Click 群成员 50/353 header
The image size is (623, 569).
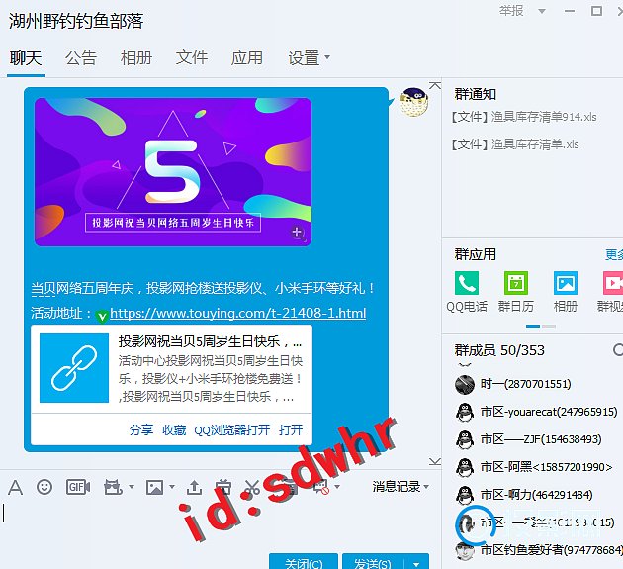pyautogui.click(x=499, y=350)
